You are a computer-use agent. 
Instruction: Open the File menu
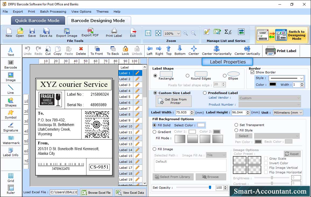[x=5, y=12]
